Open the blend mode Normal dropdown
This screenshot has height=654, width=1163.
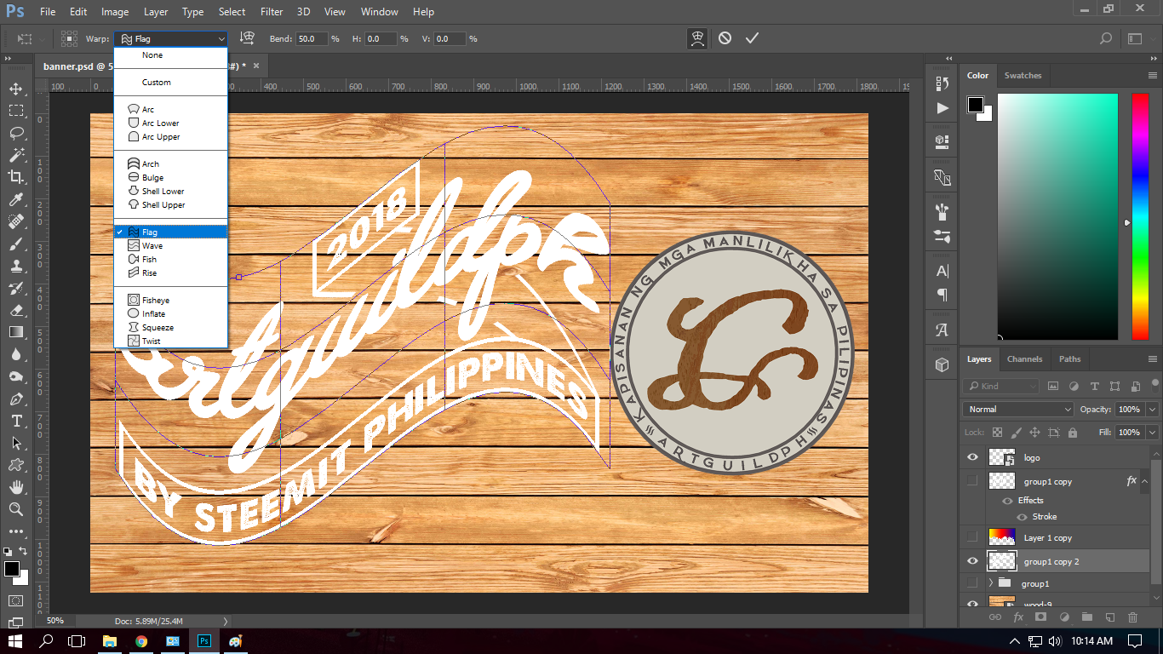tap(1019, 410)
